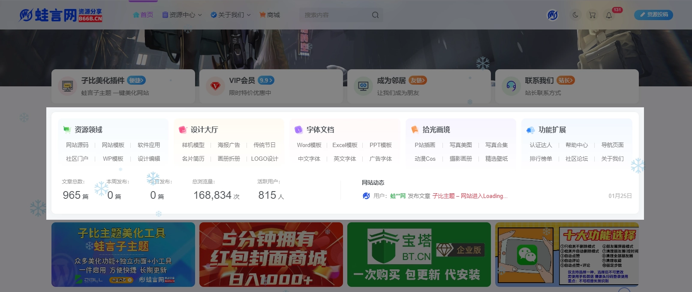Open the 海报广告 category
692x292 pixels.
(229, 145)
